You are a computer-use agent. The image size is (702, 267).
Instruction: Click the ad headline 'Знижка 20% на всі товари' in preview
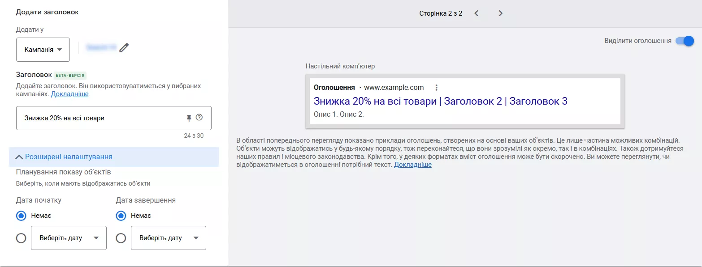point(375,101)
